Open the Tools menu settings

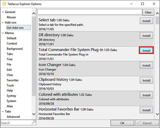coord(10,85)
